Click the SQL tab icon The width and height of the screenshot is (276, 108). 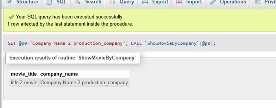[50, 2]
